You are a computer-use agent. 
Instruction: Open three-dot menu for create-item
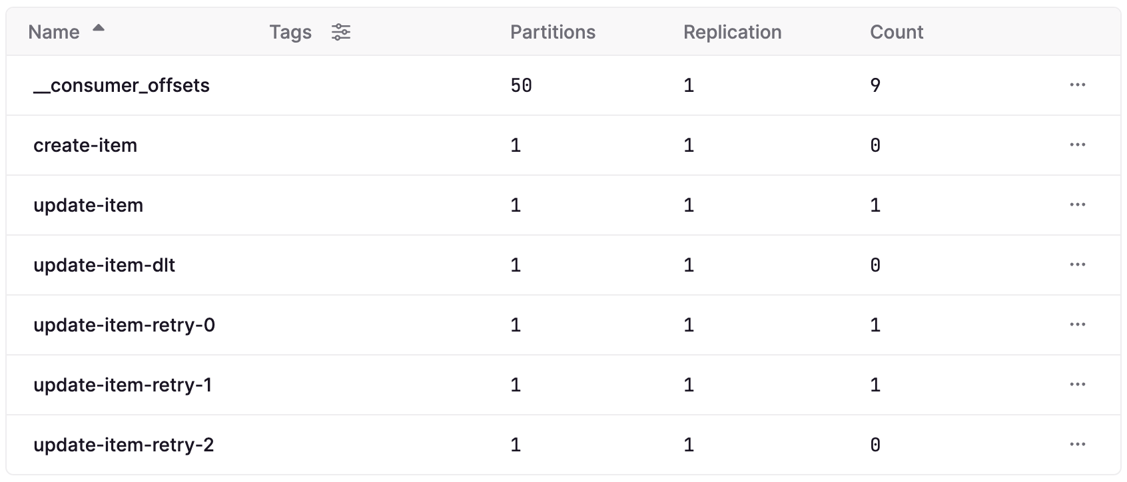pos(1077,145)
